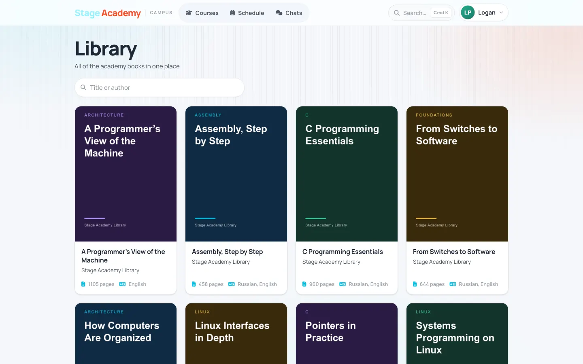Click the From Switches to Software title link
583x364 pixels.
click(454, 252)
